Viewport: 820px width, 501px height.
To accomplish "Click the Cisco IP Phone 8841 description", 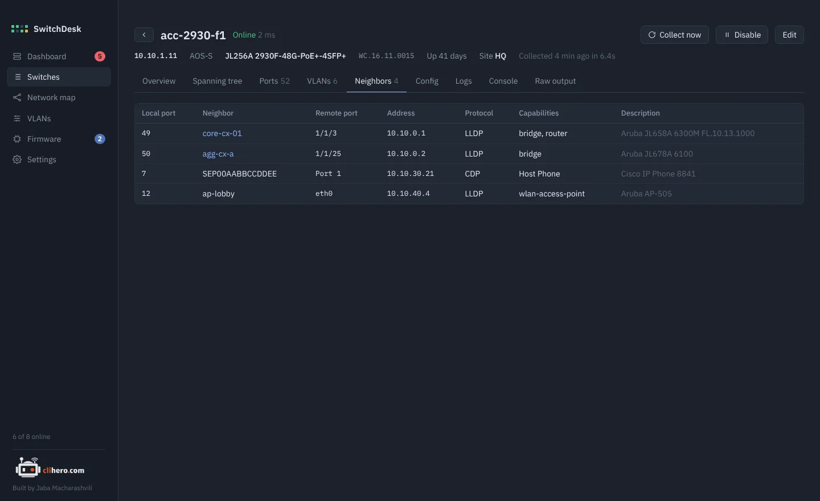I will pyautogui.click(x=658, y=174).
